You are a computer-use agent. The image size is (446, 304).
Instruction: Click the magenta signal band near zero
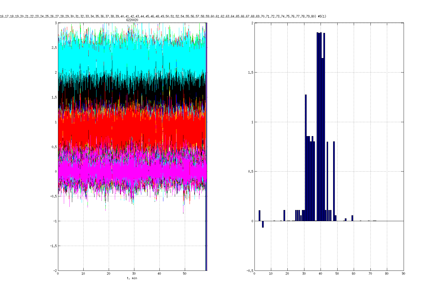click(131, 170)
